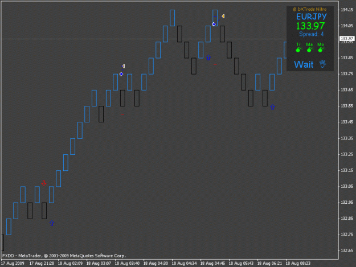
Task: Click the 132.65 price axis label
Action: (x=347, y=250)
